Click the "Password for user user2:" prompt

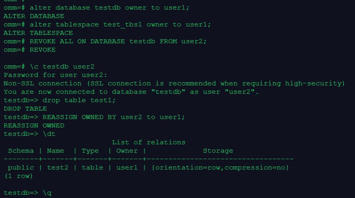click(x=49, y=75)
